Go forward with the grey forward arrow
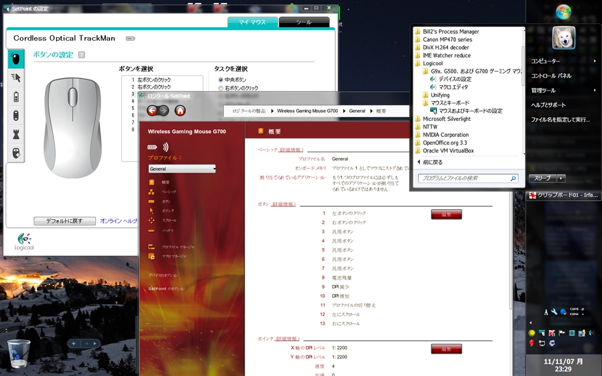602x376 pixels. [x=163, y=111]
